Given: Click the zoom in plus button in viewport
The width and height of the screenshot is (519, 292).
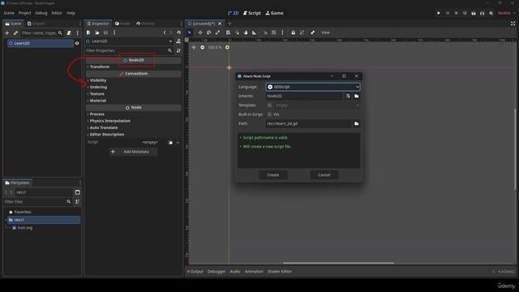Looking at the screenshot, I should click(227, 47).
